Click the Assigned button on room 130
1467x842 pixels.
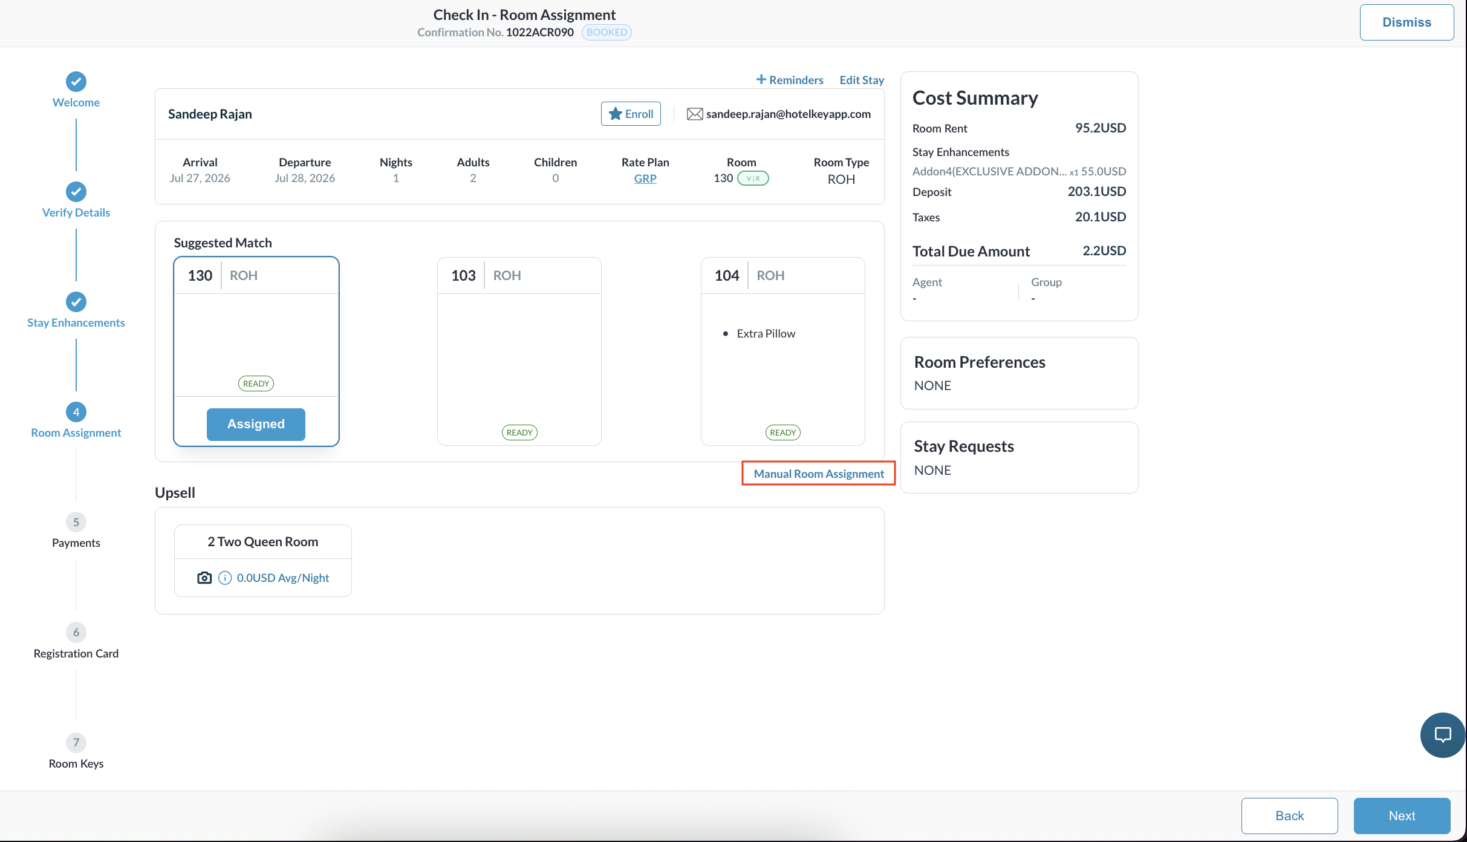coord(256,424)
